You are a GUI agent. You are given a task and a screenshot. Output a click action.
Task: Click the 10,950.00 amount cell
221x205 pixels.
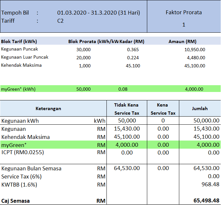click(x=195, y=50)
